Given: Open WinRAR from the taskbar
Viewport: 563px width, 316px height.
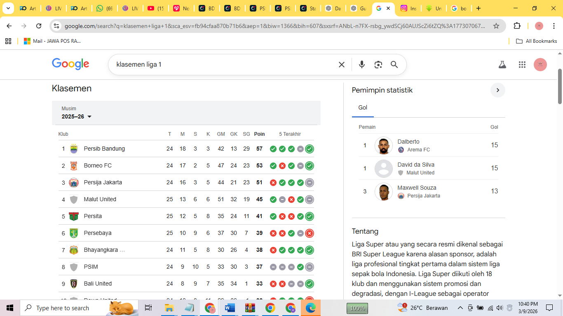Looking at the screenshot, I should point(250,308).
